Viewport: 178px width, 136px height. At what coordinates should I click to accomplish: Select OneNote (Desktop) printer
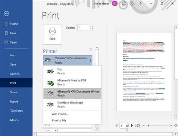(72, 105)
